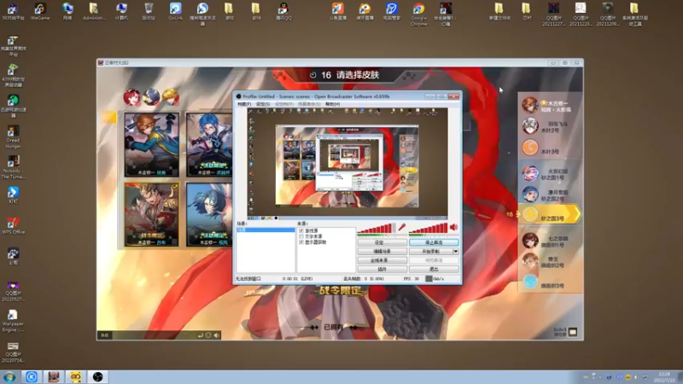Open the Wallpaper Engine desktop shortcut
The image size is (683, 384).
(x=13, y=321)
